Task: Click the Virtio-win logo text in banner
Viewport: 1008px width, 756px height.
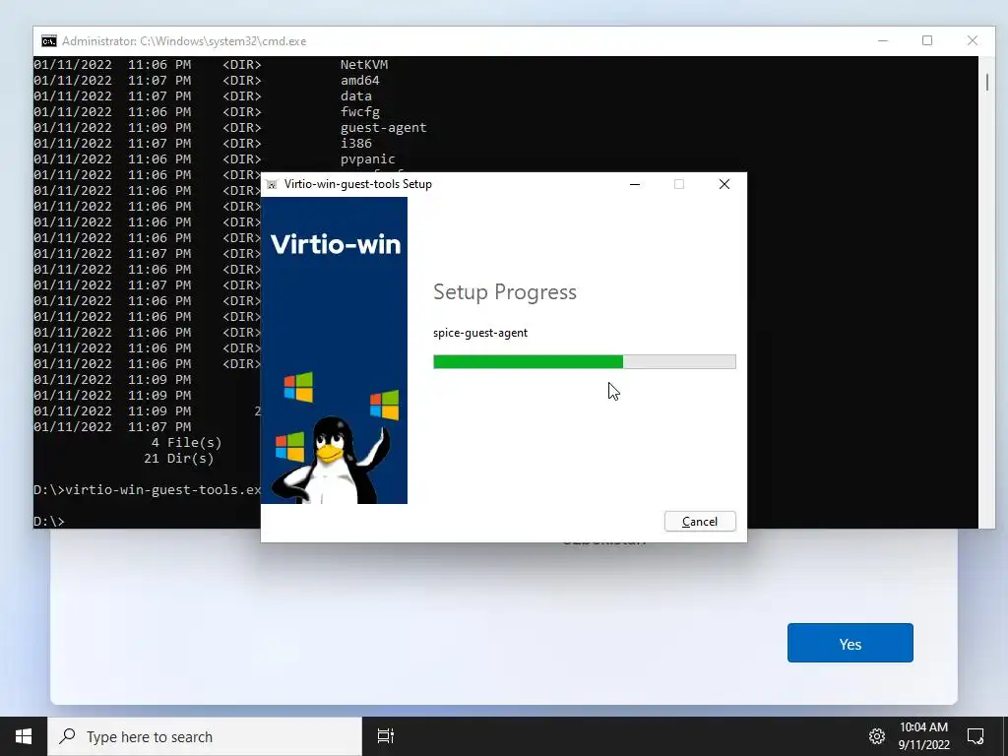Action: [x=335, y=244]
